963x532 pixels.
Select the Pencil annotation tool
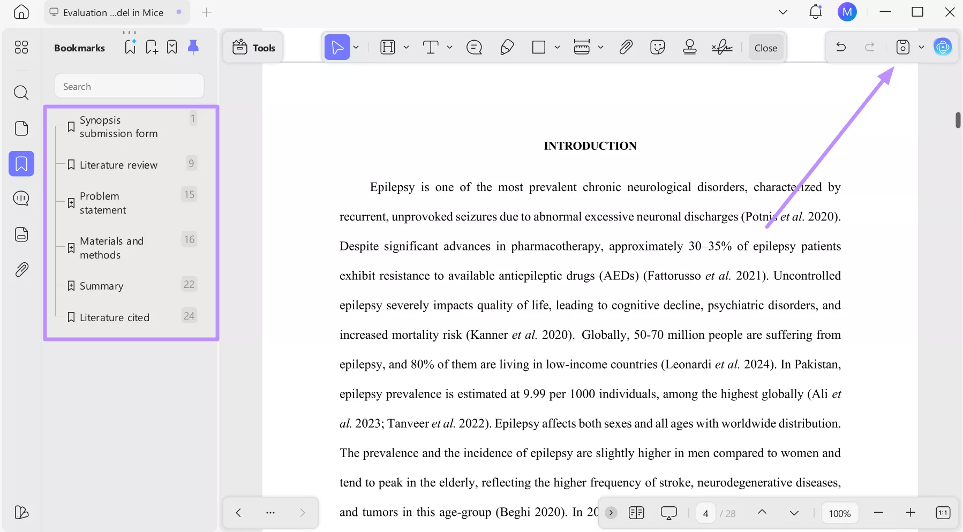[x=507, y=47]
